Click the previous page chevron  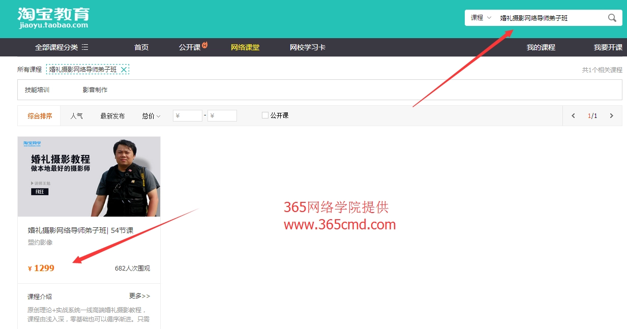point(573,115)
